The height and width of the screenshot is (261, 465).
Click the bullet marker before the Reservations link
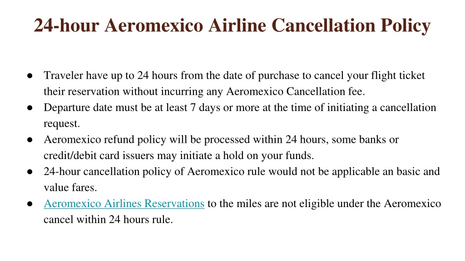tap(30, 203)
